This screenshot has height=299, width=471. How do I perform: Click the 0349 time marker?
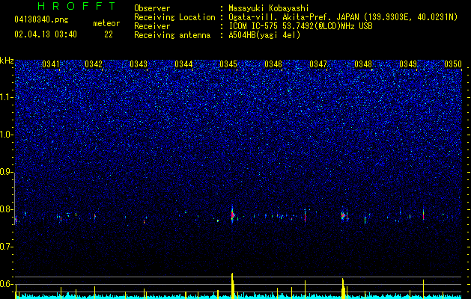(x=408, y=64)
